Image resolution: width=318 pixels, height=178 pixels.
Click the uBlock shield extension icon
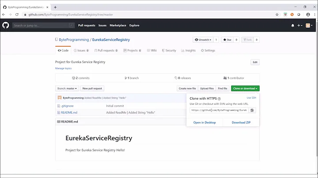coord(285,15)
